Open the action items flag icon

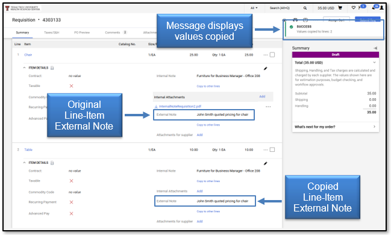[360, 8]
